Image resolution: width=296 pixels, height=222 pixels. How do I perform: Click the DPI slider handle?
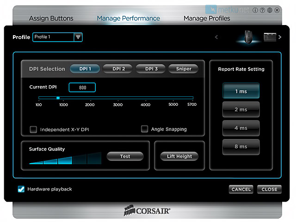tap(58, 98)
